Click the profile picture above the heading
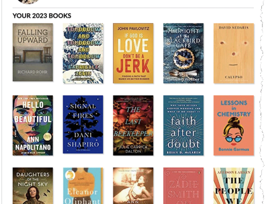Screen dimensions: 266x204 click(x=28, y=2)
